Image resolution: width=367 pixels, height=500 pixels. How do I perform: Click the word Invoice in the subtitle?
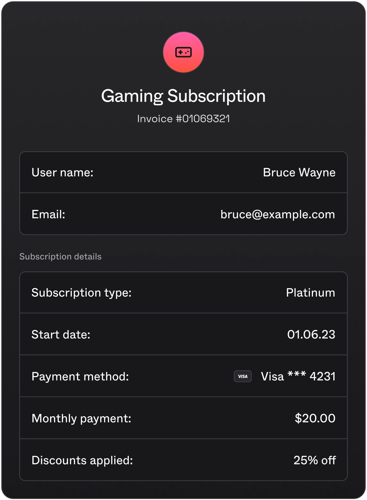155,119
